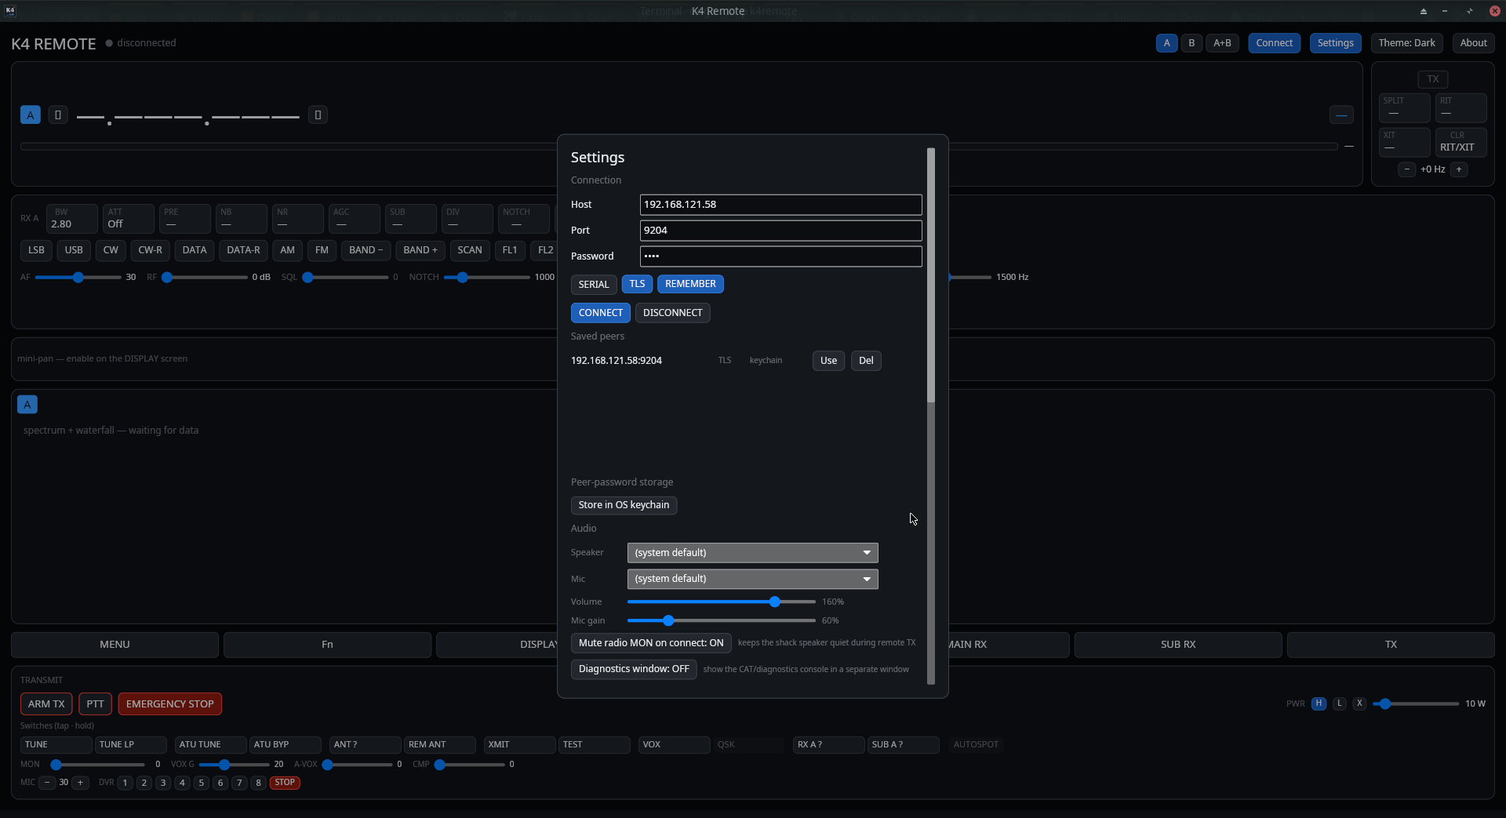Open the NB noise blanker control
This screenshot has width=1506, height=818.
(242, 219)
